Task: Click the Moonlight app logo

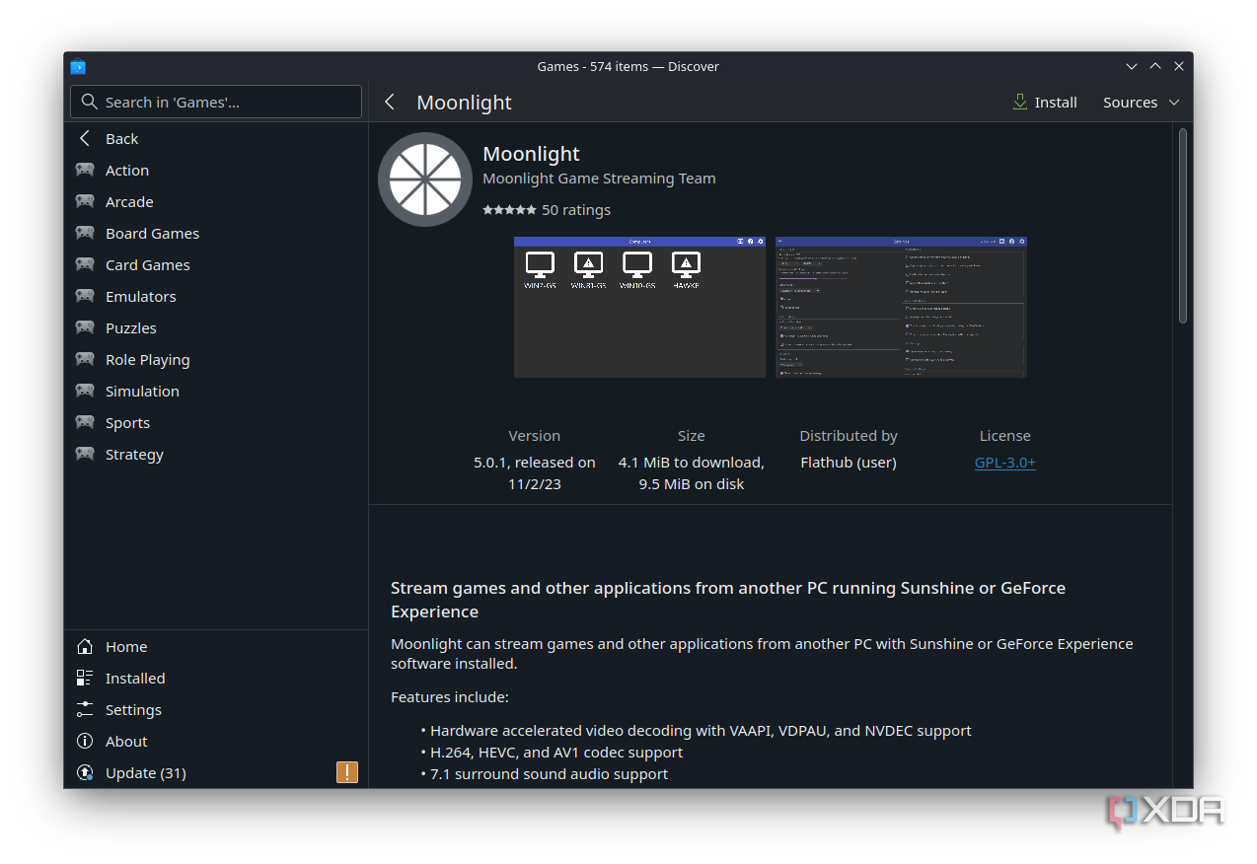Action: [x=425, y=180]
